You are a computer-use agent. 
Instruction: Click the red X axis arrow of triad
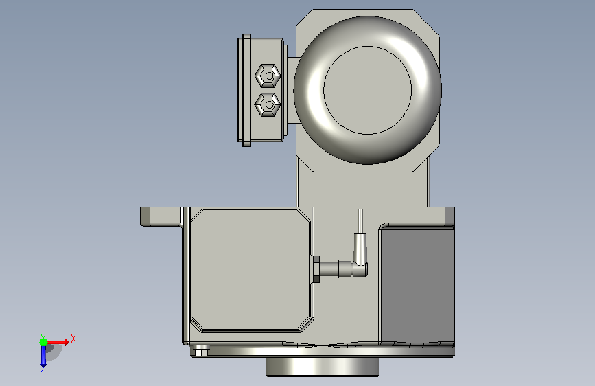coord(58,342)
